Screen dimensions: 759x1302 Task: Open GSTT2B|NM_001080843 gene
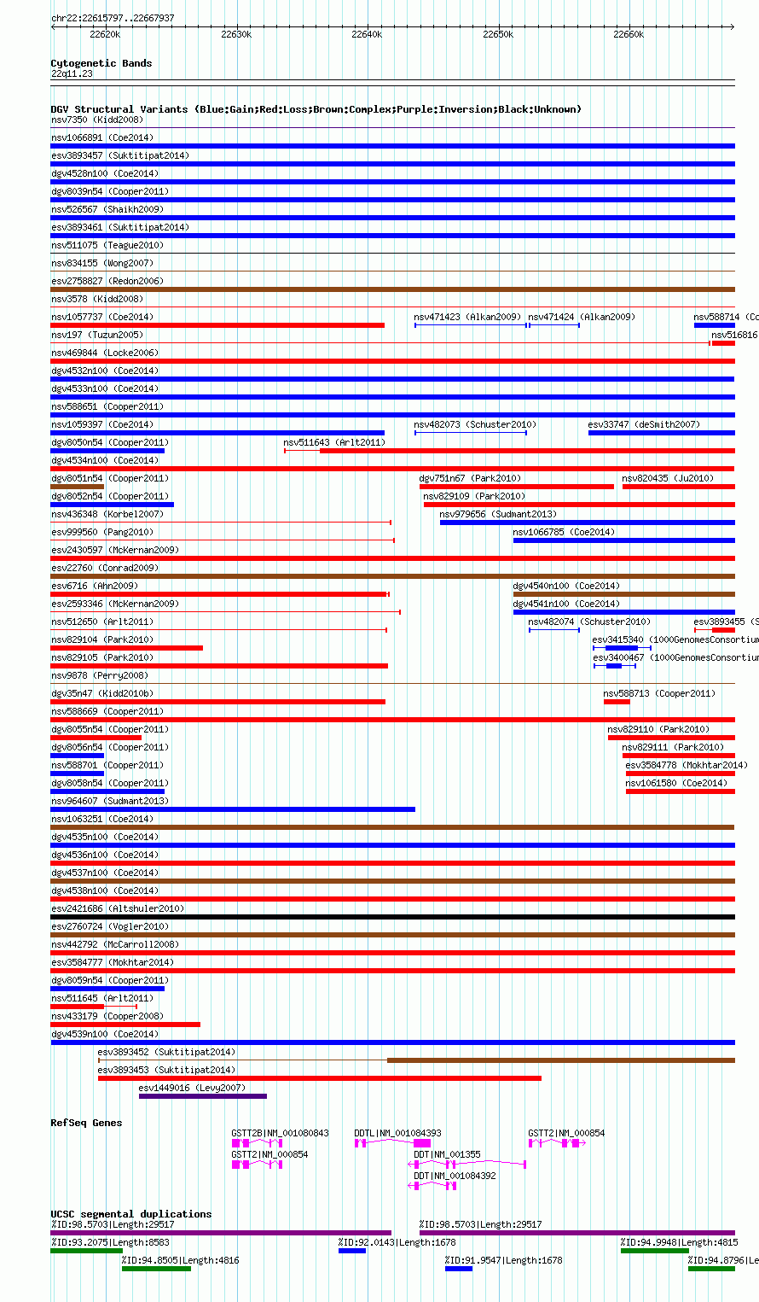click(280, 1133)
